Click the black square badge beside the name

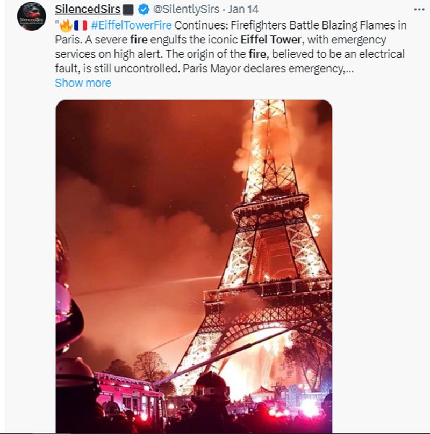pyautogui.click(x=128, y=10)
